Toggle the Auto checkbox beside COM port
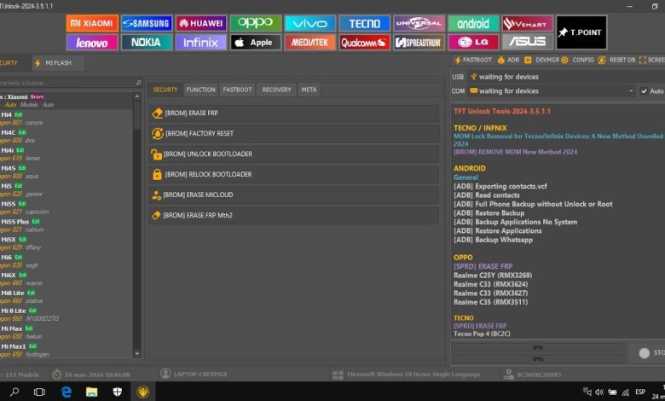This screenshot has width=665, height=401. click(644, 90)
